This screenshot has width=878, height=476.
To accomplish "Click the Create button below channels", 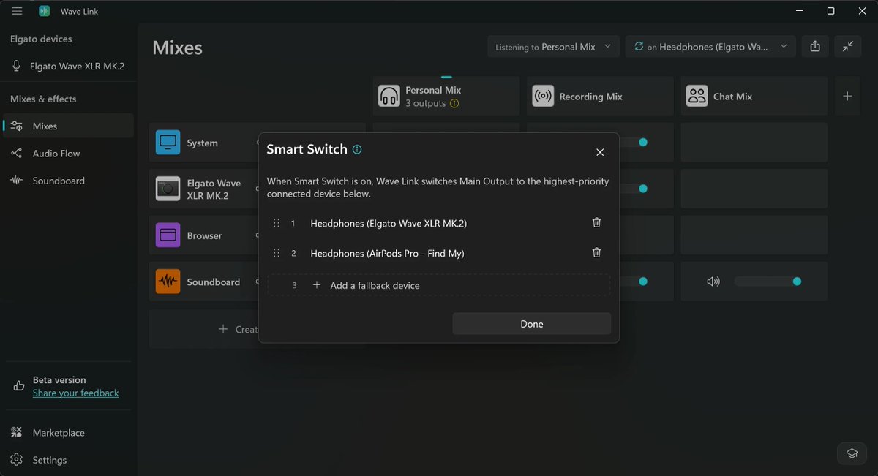I will [239, 329].
